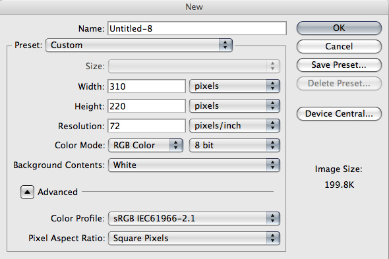Click the Save Preset button
The width and height of the screenshot is (389, 259).
[x=339, y=65]
